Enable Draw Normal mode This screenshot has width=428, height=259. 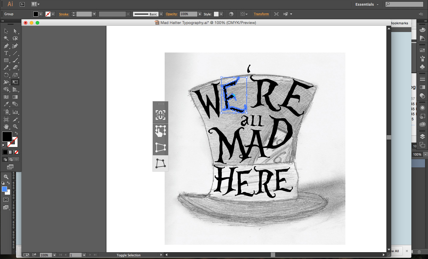pyautogui.click(x=5, y=159)
